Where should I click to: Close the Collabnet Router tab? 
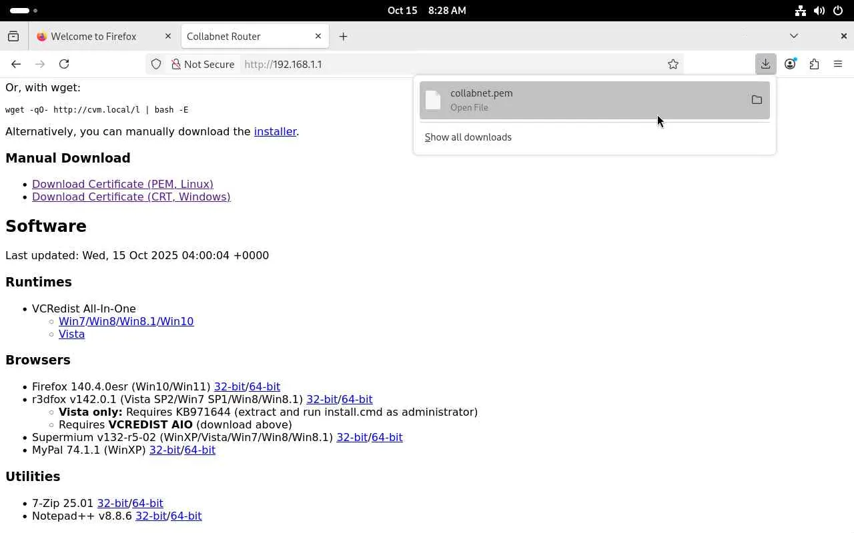(x=318, y=36)
